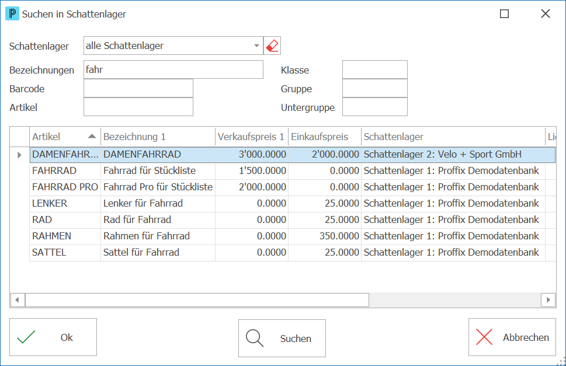Click the Barcode input field

pyautogui.click(x=138, y=88)
